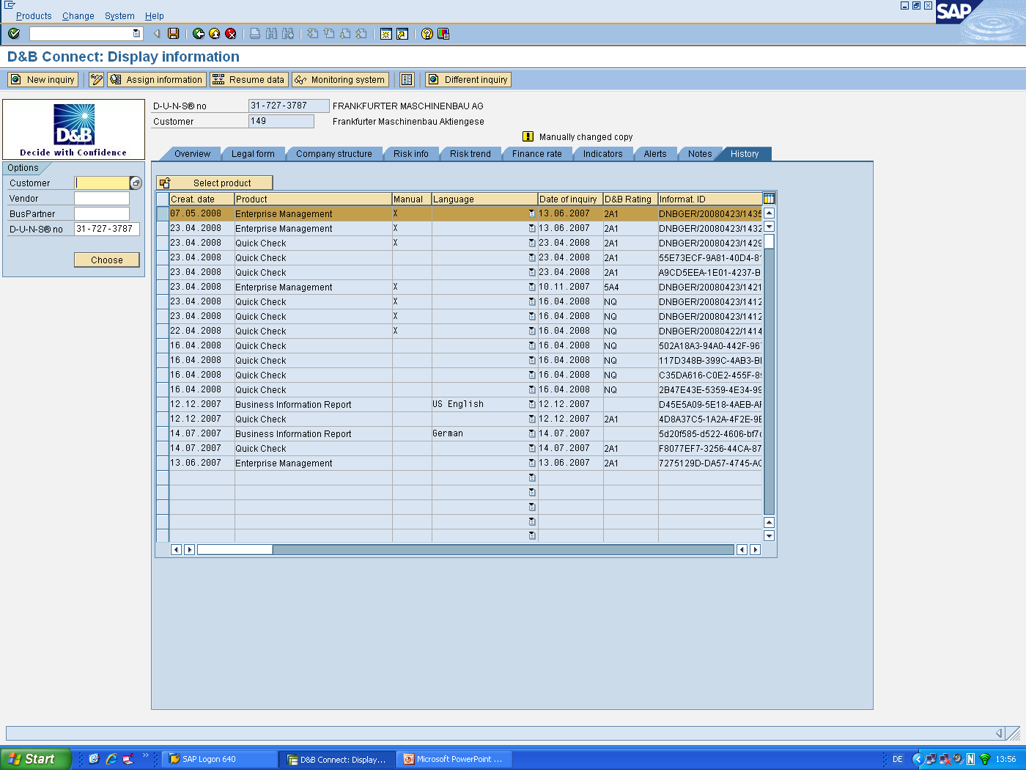The height and width of the screenshot is (770, 1026).
Task: Select row of 22.04.2008 Quick Check
Action: [163, 331]
